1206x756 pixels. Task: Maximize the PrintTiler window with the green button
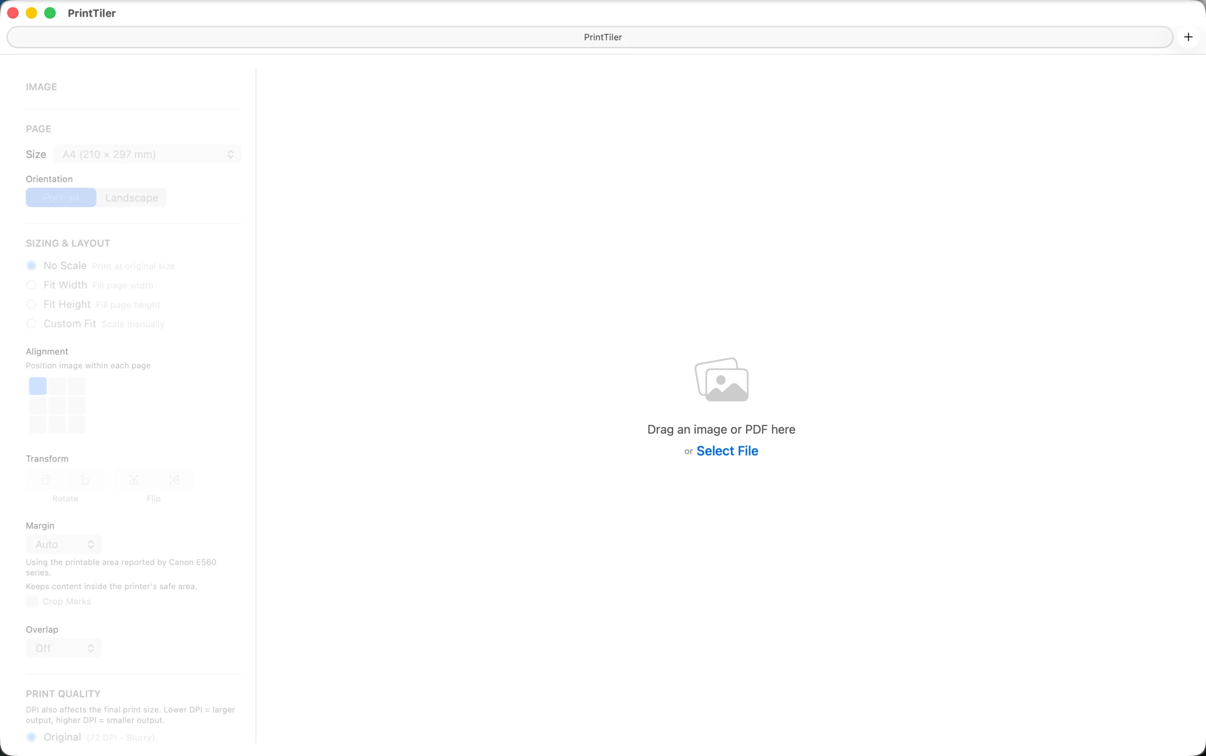(x=50, y=13)
